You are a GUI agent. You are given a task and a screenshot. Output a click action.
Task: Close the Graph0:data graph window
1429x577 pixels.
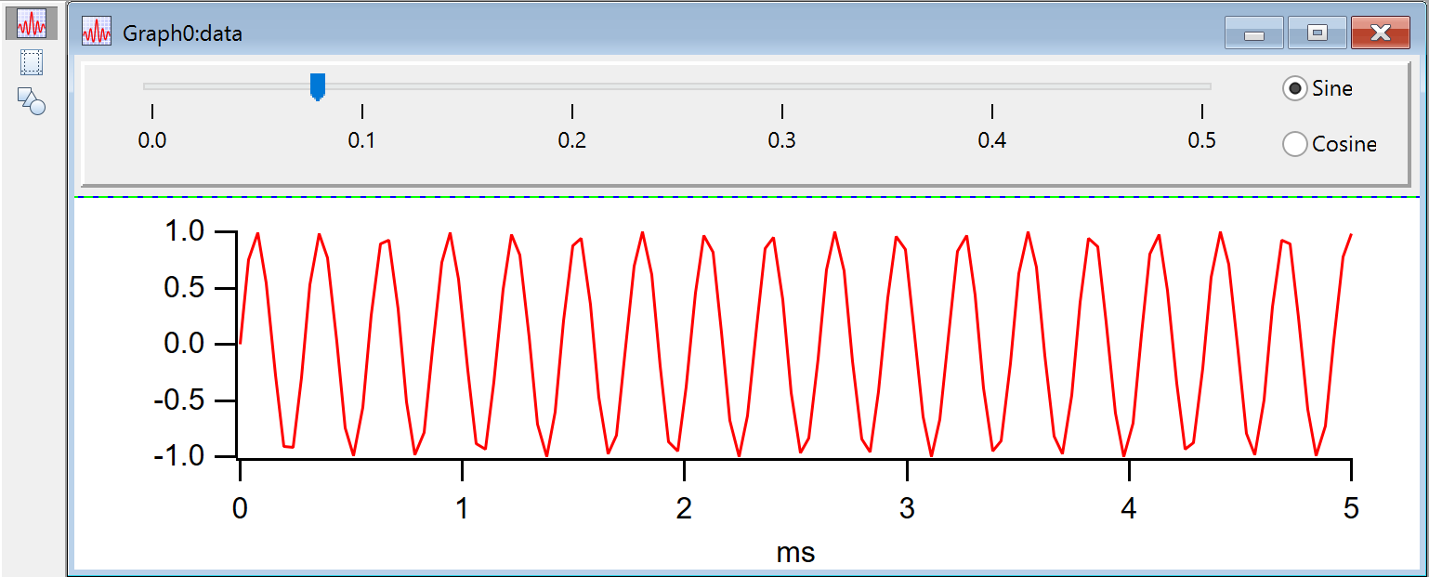1380,33
